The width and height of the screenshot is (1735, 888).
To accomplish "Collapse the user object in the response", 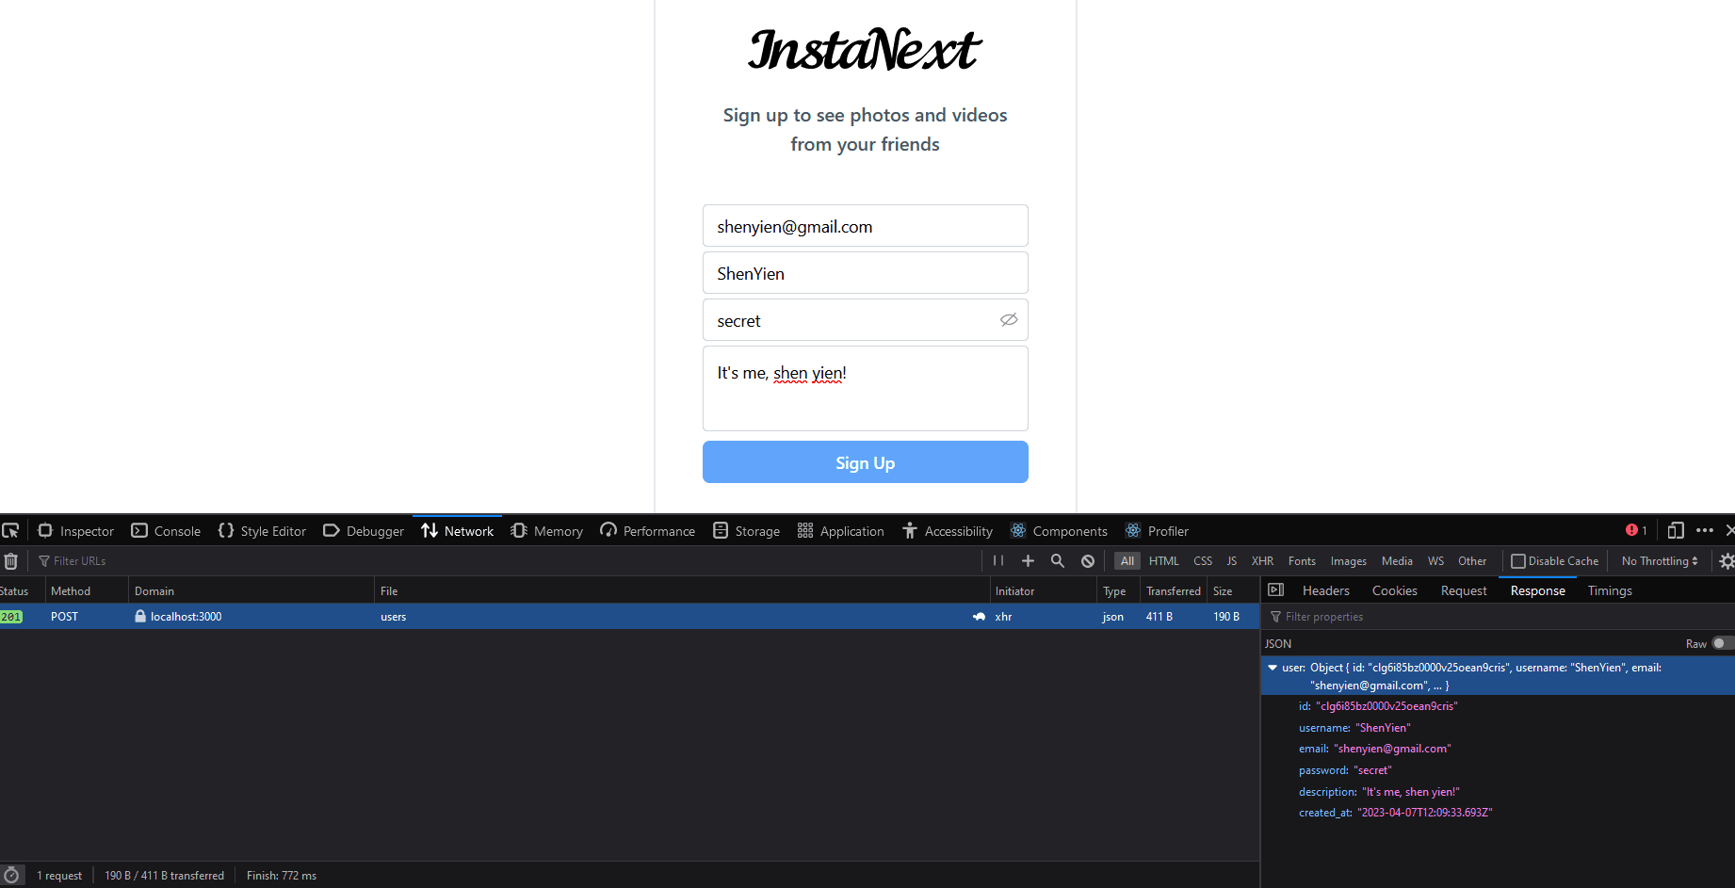I will (x=1273, y=667).
